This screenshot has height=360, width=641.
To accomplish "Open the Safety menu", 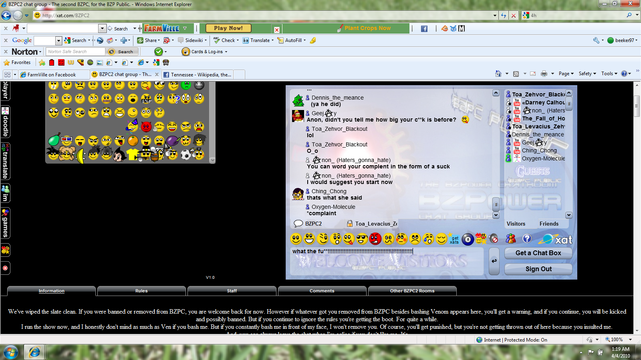I will point(587,74).
